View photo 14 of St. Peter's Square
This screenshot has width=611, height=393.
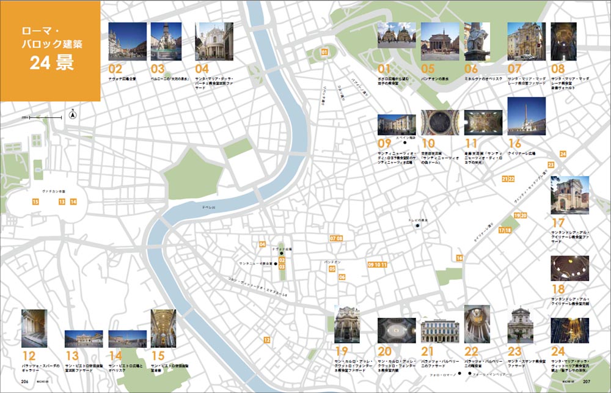tap(128, 339)
